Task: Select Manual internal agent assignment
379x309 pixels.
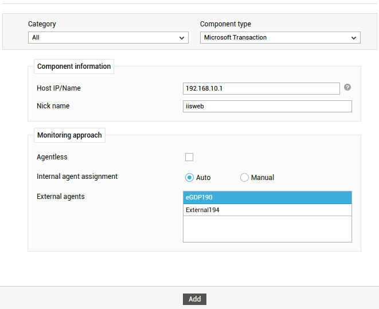Action: click(244, 178)
